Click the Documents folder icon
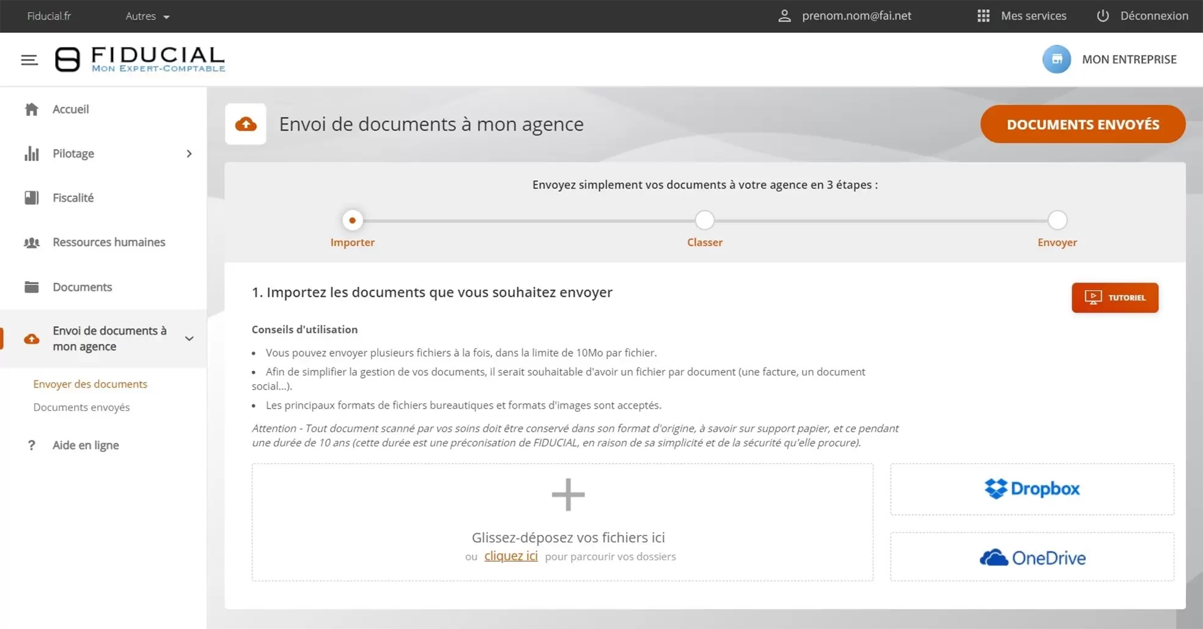 coord(32,287)
